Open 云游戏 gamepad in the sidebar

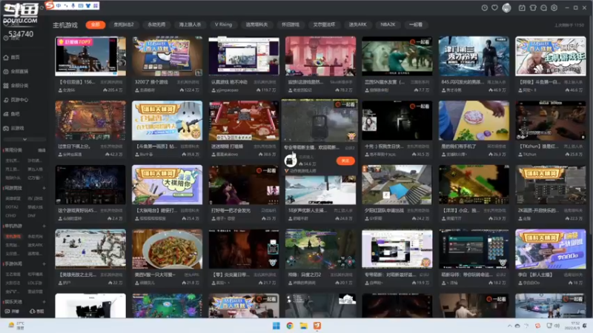[13, 128]
